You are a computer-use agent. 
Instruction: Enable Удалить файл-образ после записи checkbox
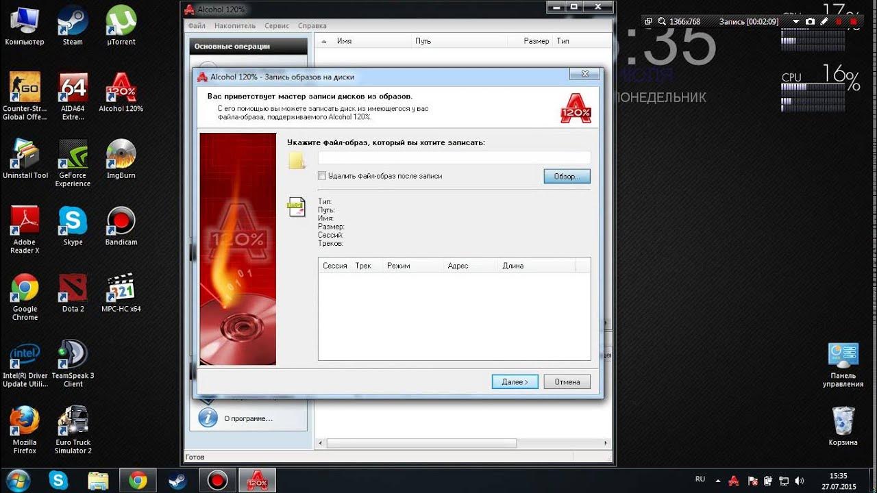pos(322,176)
